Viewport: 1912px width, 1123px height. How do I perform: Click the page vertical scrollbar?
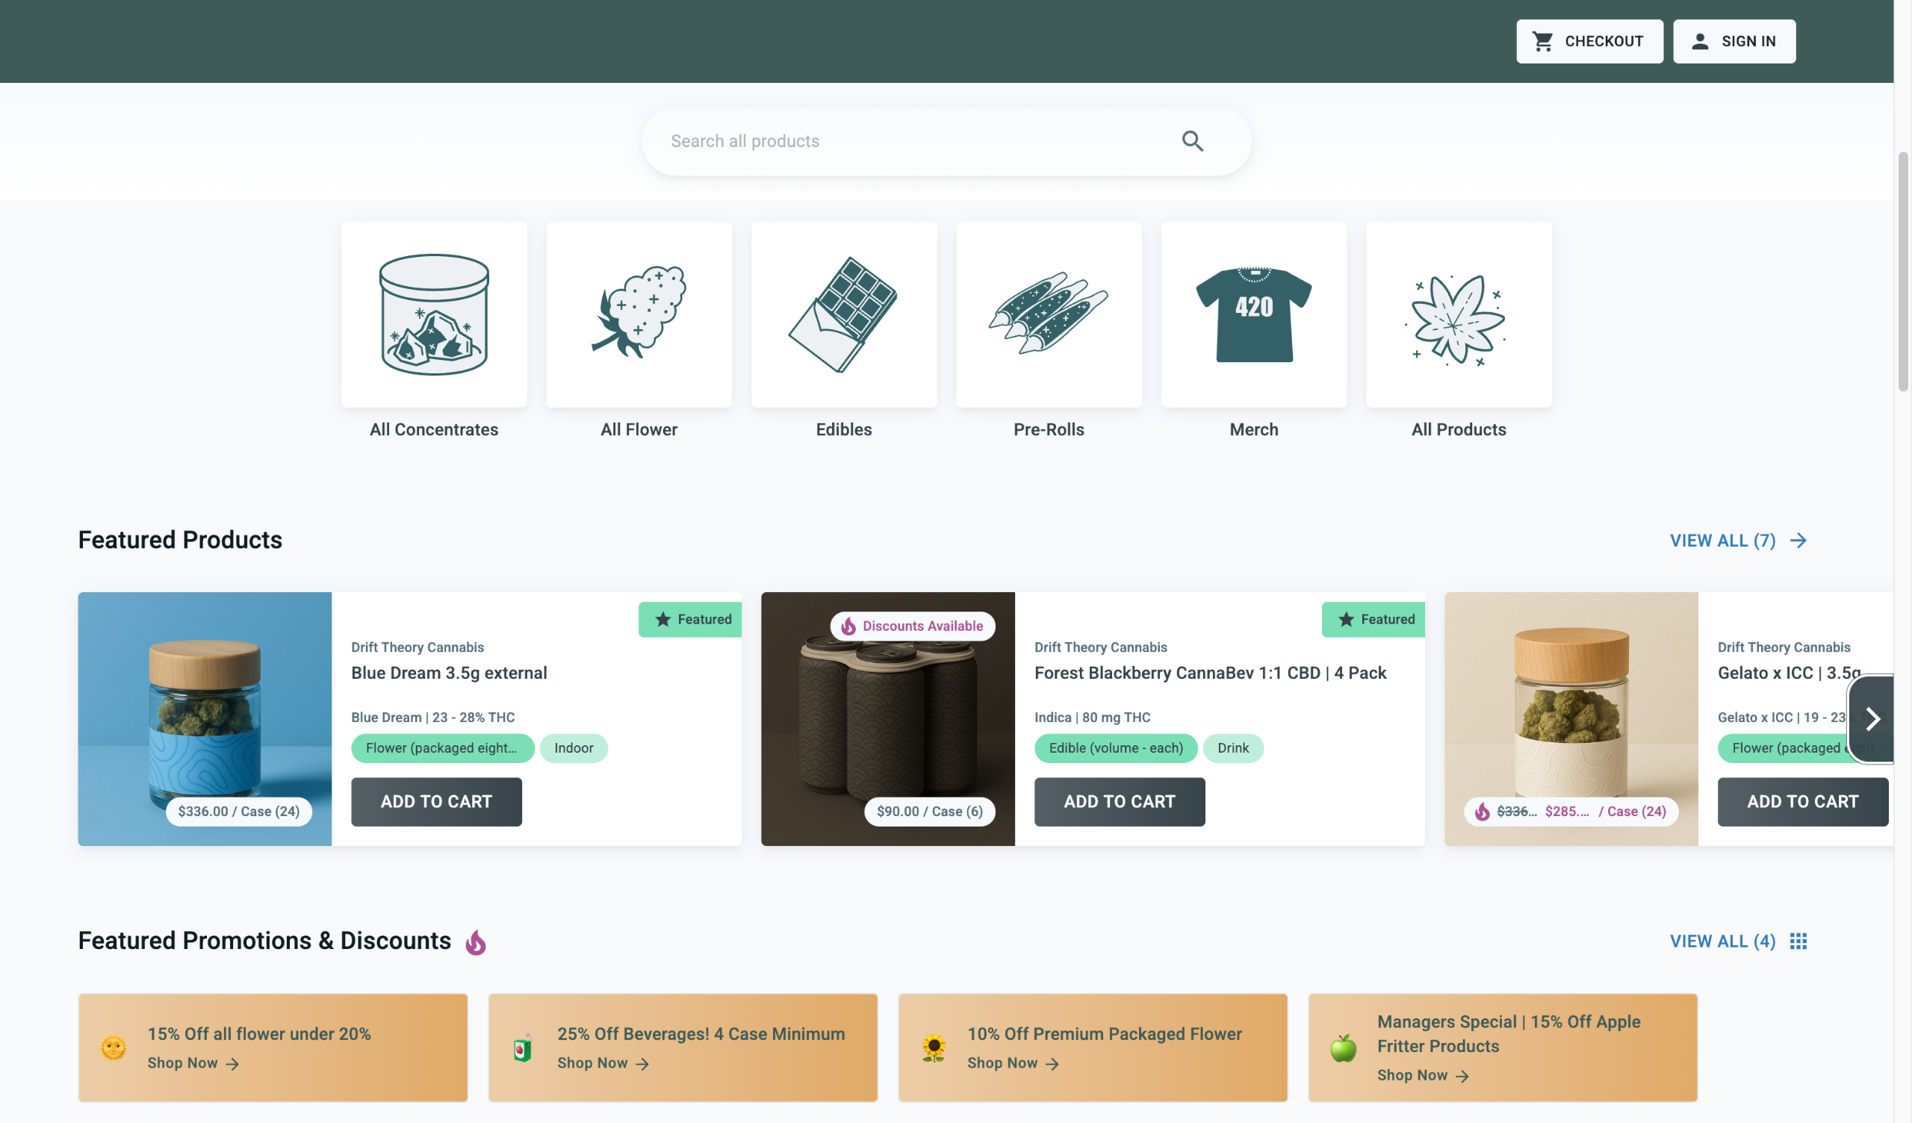(1902, 271)
